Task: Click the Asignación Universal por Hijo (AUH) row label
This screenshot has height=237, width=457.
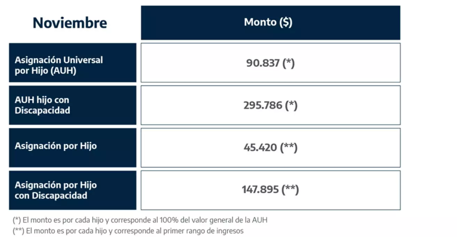Action: pos(59,65)
